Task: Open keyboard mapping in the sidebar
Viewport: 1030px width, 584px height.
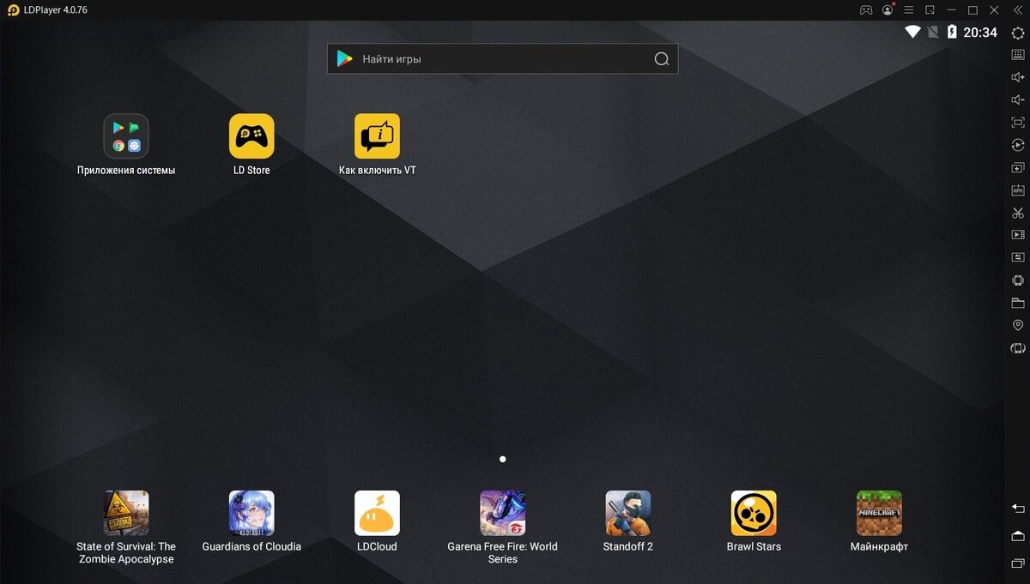Action: point(1018,55)
